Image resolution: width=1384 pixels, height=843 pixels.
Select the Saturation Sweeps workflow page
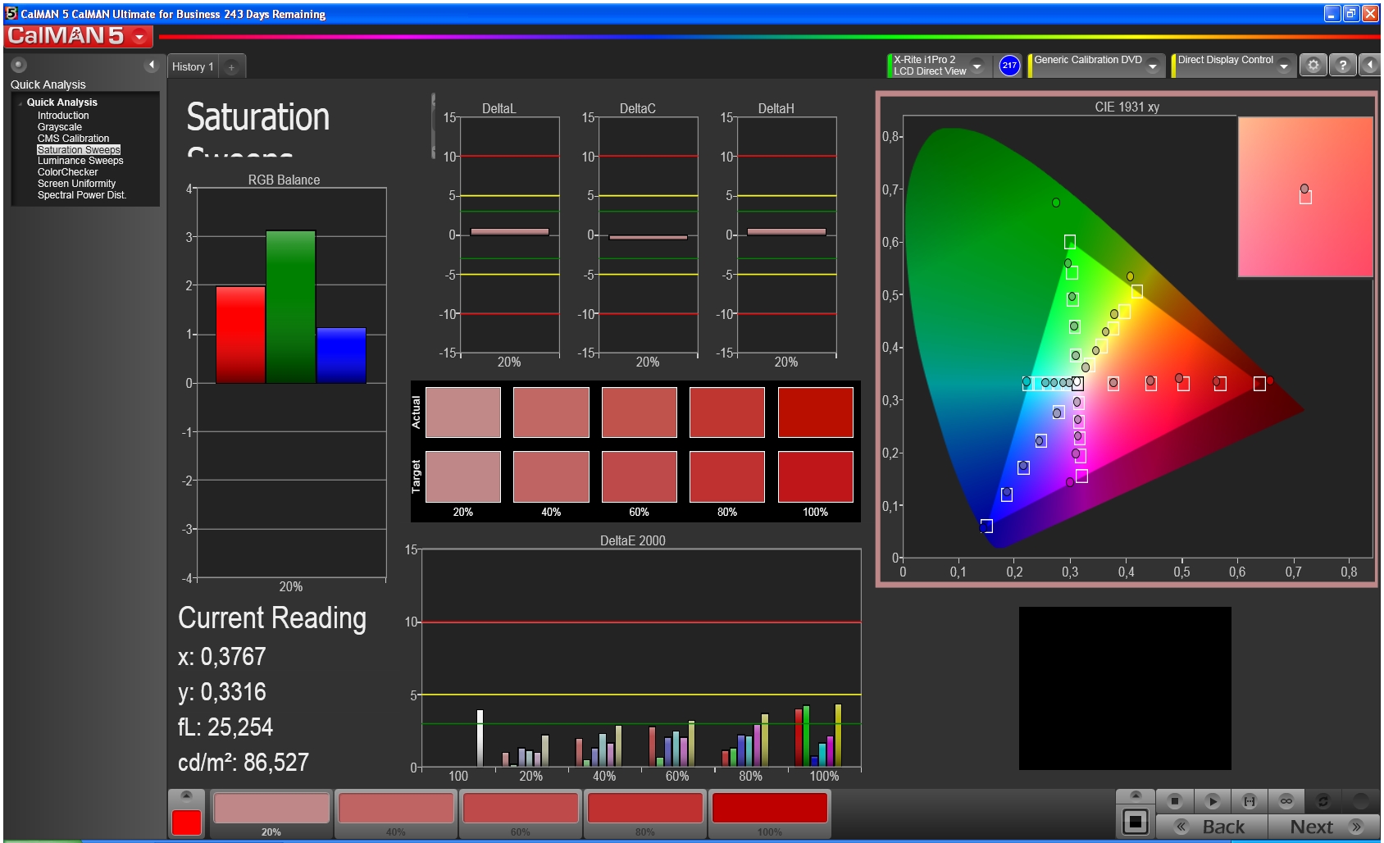pos(79,150)
